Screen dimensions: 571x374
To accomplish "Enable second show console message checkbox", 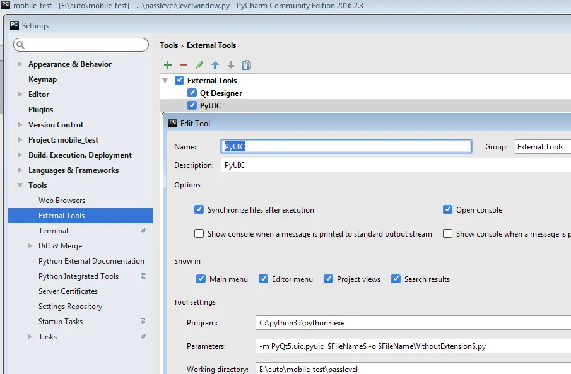I will pyautogui.click(x=447, y=233).
